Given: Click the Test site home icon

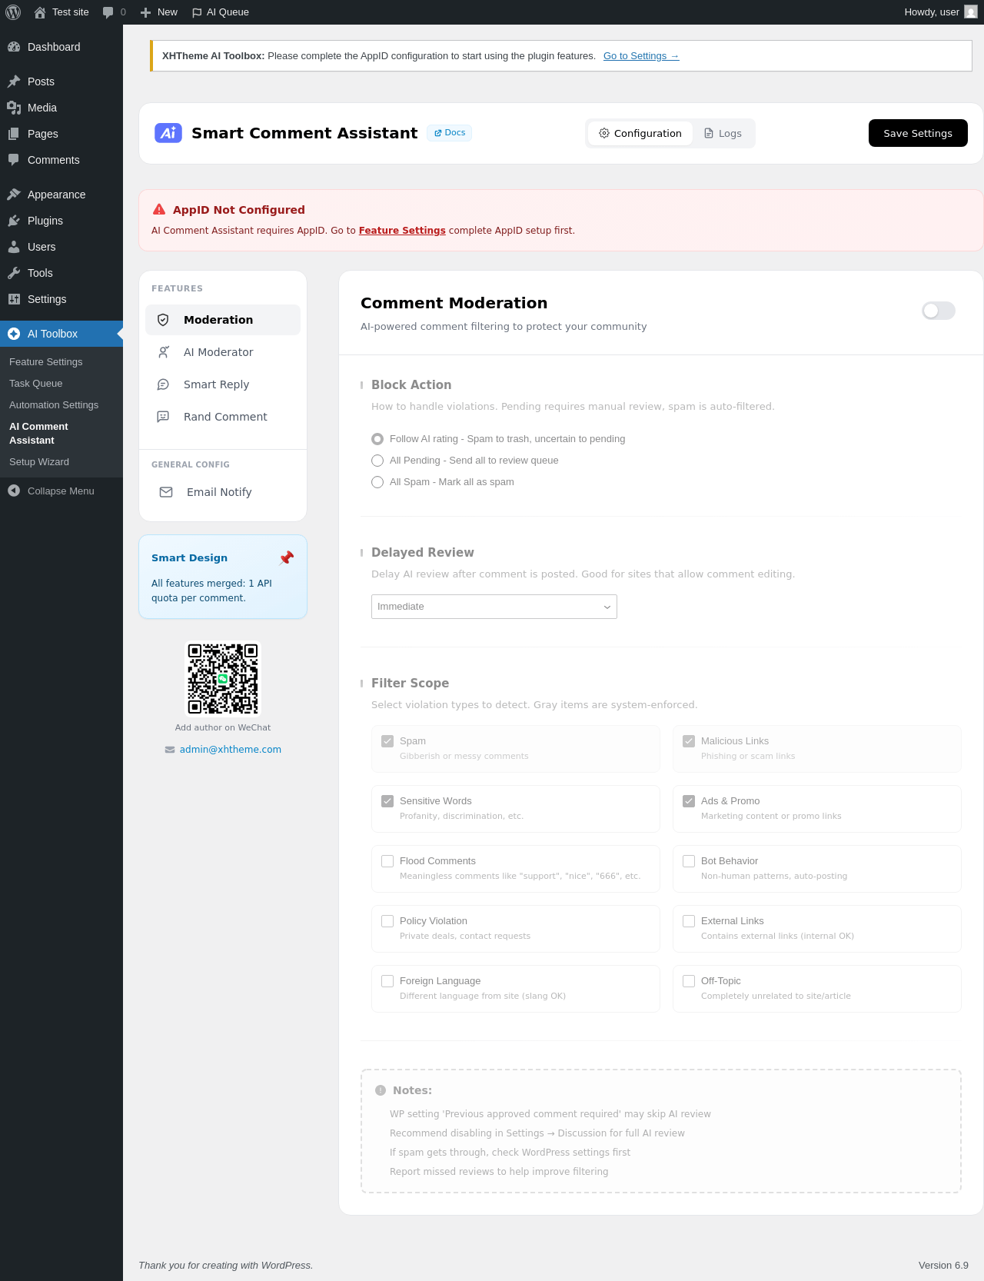Looking at the screenshot, I should [40, 12].
